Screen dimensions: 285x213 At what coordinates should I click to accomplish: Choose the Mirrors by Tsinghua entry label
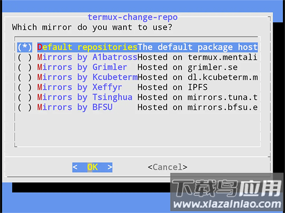(x=85, y=97)
